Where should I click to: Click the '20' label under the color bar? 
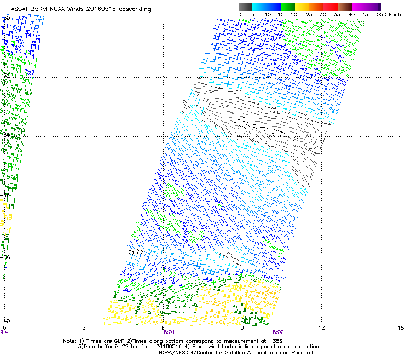point(294,15)
